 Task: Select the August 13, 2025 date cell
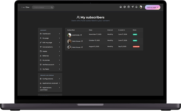(x=94, y=47)
